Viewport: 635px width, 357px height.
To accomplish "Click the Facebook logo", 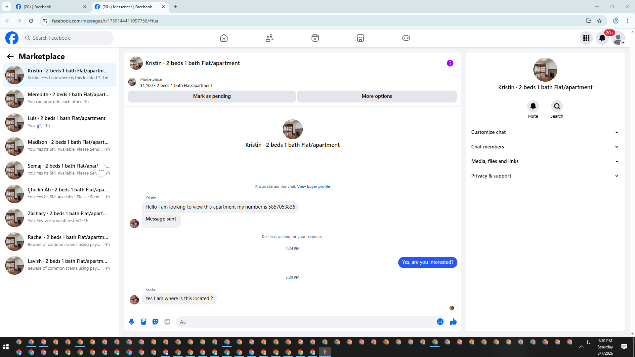I will pos(12,38).
